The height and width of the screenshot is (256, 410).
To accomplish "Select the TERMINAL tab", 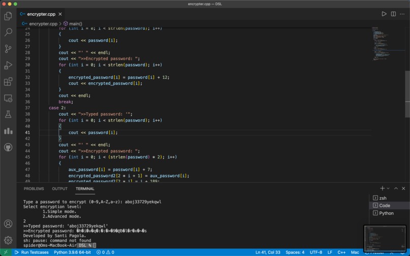I will pos(85,188).
